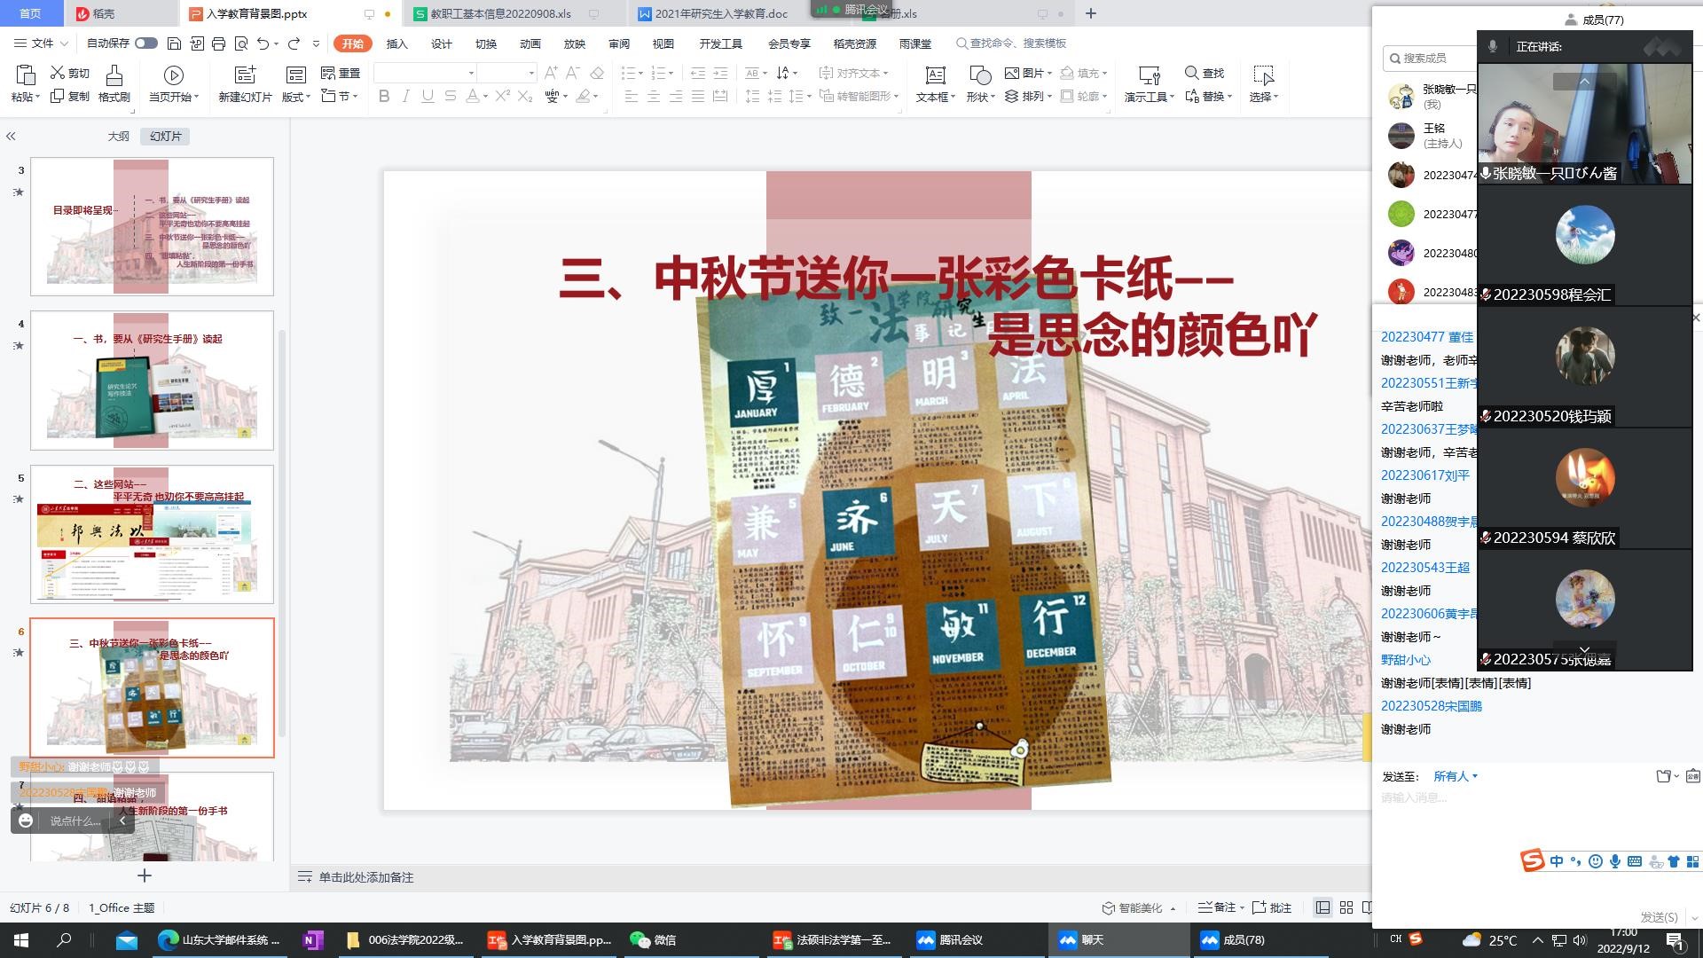Open the 动画 ribbon tab
Viewport: 1703px width, 958px height.
pos(530,43)
